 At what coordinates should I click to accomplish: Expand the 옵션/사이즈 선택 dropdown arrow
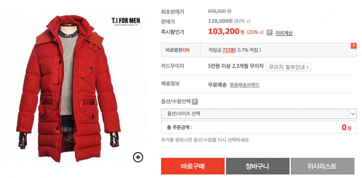(x=353, y=114)
